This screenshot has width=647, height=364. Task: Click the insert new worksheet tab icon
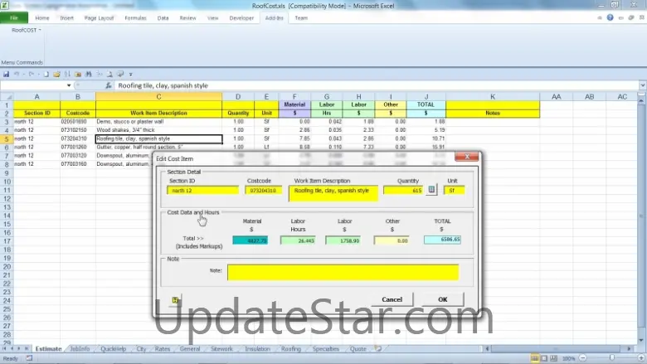pyautogui.click(x=378, y=349)
